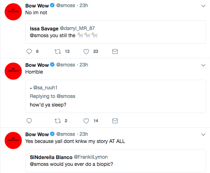Like the "Horrible" tweet
Screen dimensions: 210x173
click(x=86, y=121)
